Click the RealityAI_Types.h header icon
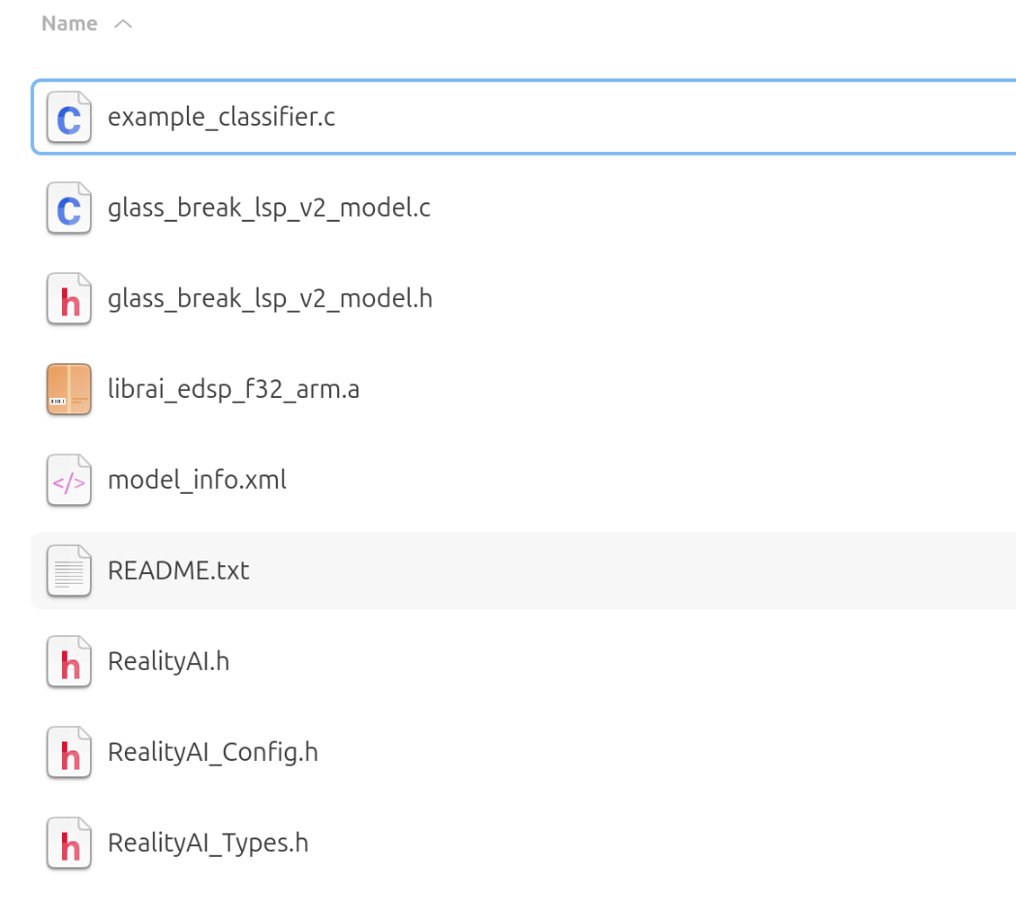 pyautogui.click(x=69, y=843)
